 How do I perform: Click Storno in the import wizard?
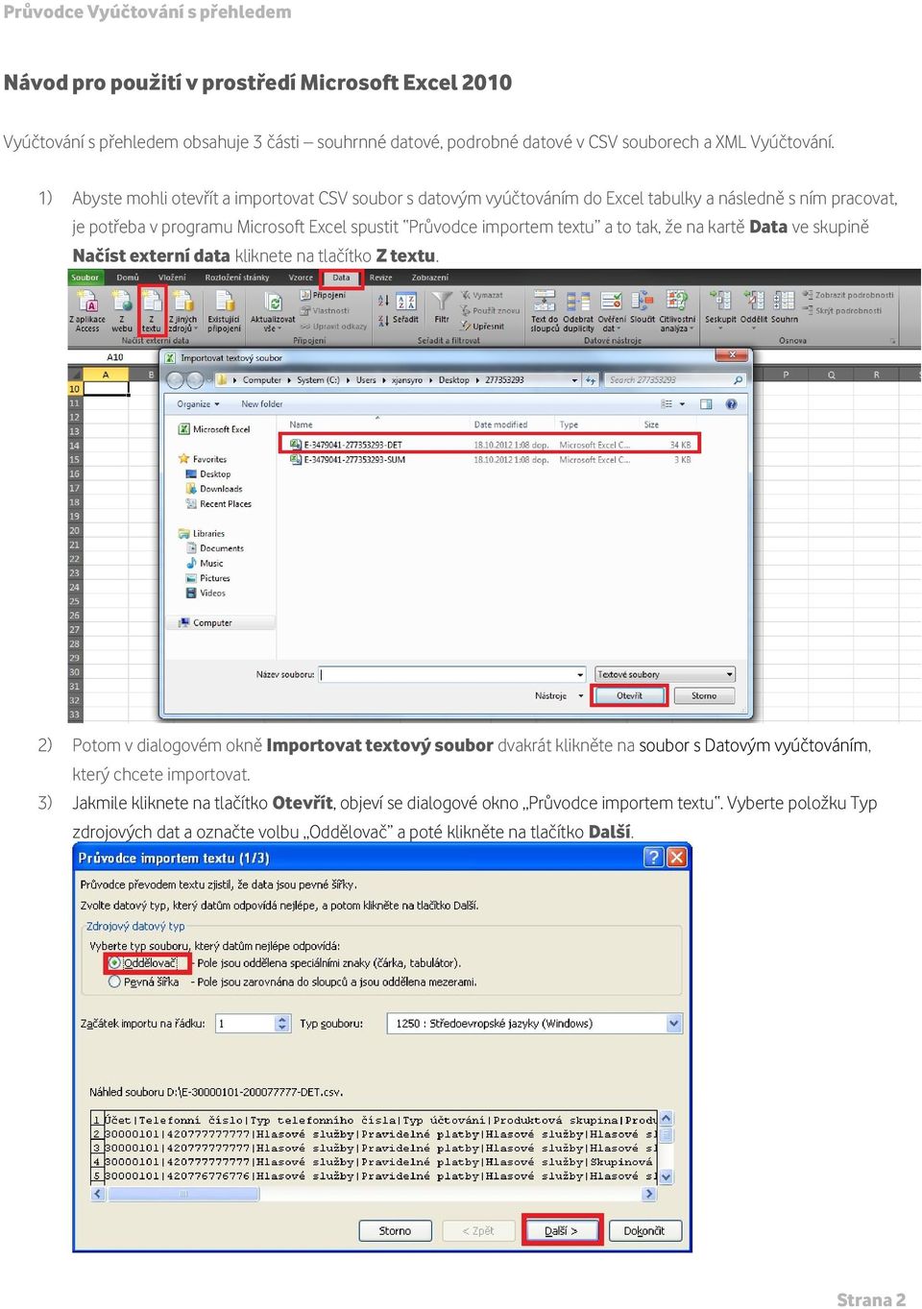(x=395, y=1230)
